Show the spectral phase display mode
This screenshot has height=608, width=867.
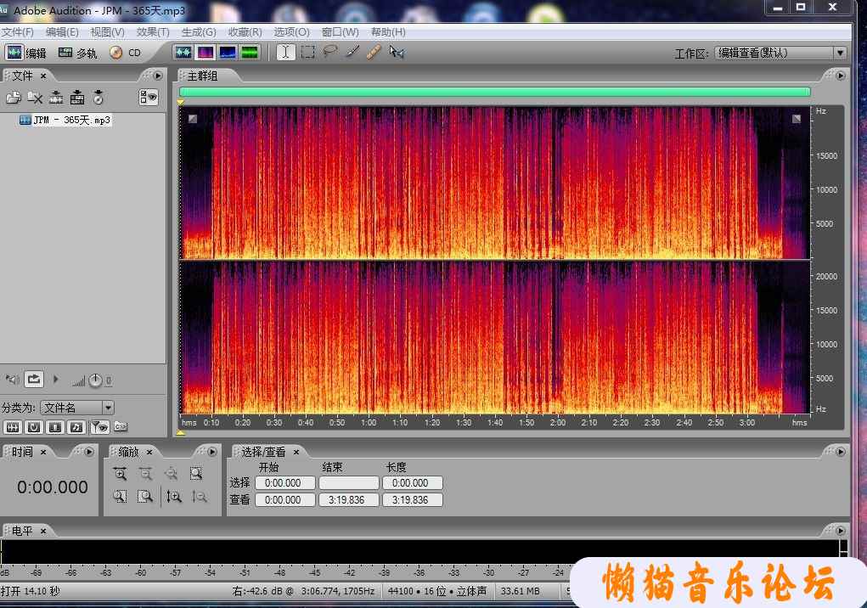pos(250,53)
